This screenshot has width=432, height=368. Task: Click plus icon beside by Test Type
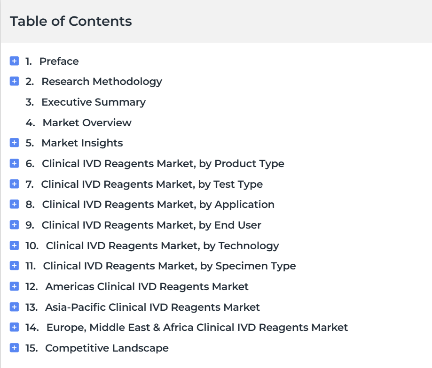[x=14, y=184]
